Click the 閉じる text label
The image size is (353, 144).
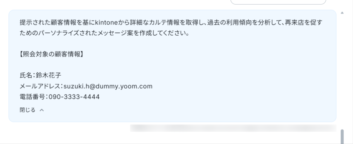[x=27, y=110]
